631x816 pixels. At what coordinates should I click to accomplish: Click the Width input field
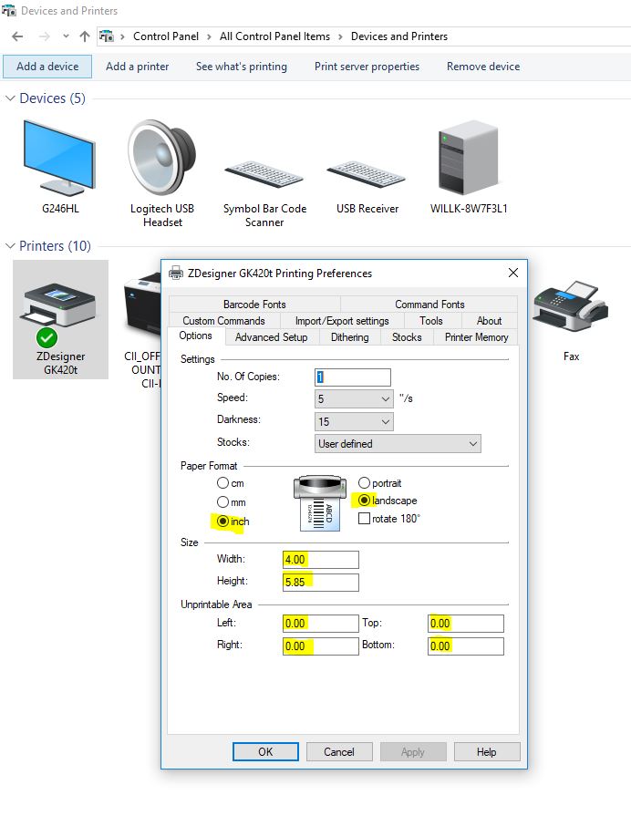coord(319,560)
